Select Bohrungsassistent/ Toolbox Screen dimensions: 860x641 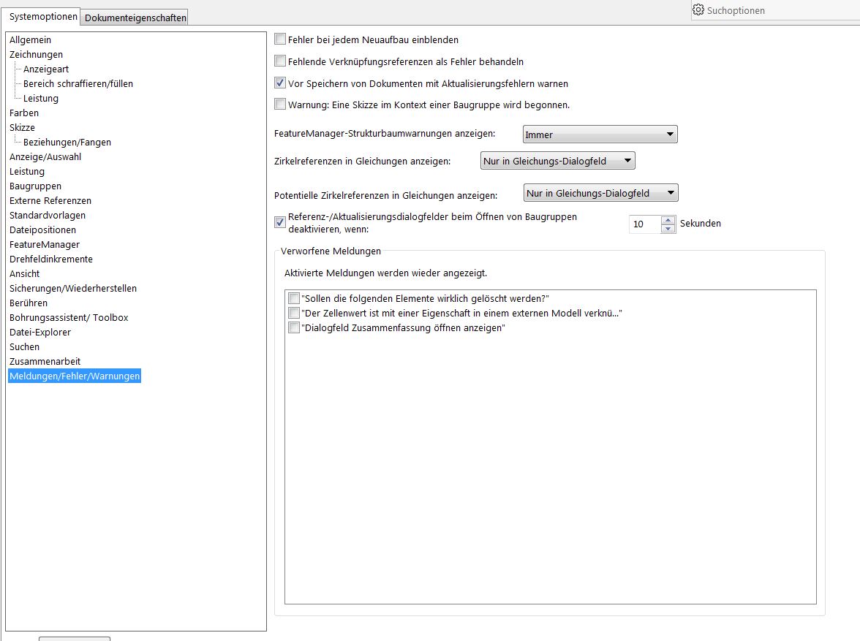69,317
